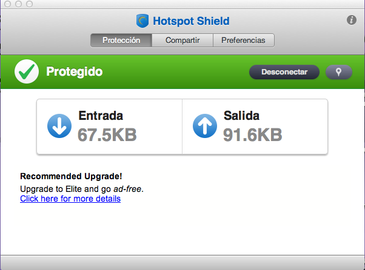Close the Hotspot Shield window
This screenshot has width=365, height=270.
(7, 4)
